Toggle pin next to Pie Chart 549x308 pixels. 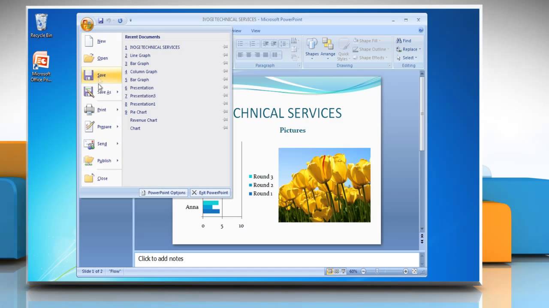click(x=226, y=112)
